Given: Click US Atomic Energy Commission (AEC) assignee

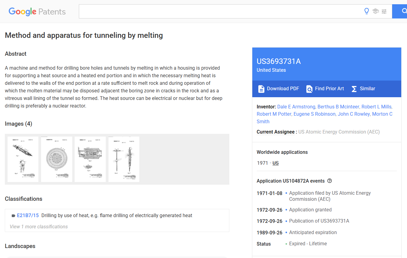Looking at the screenshot, I should click(339, 132).
